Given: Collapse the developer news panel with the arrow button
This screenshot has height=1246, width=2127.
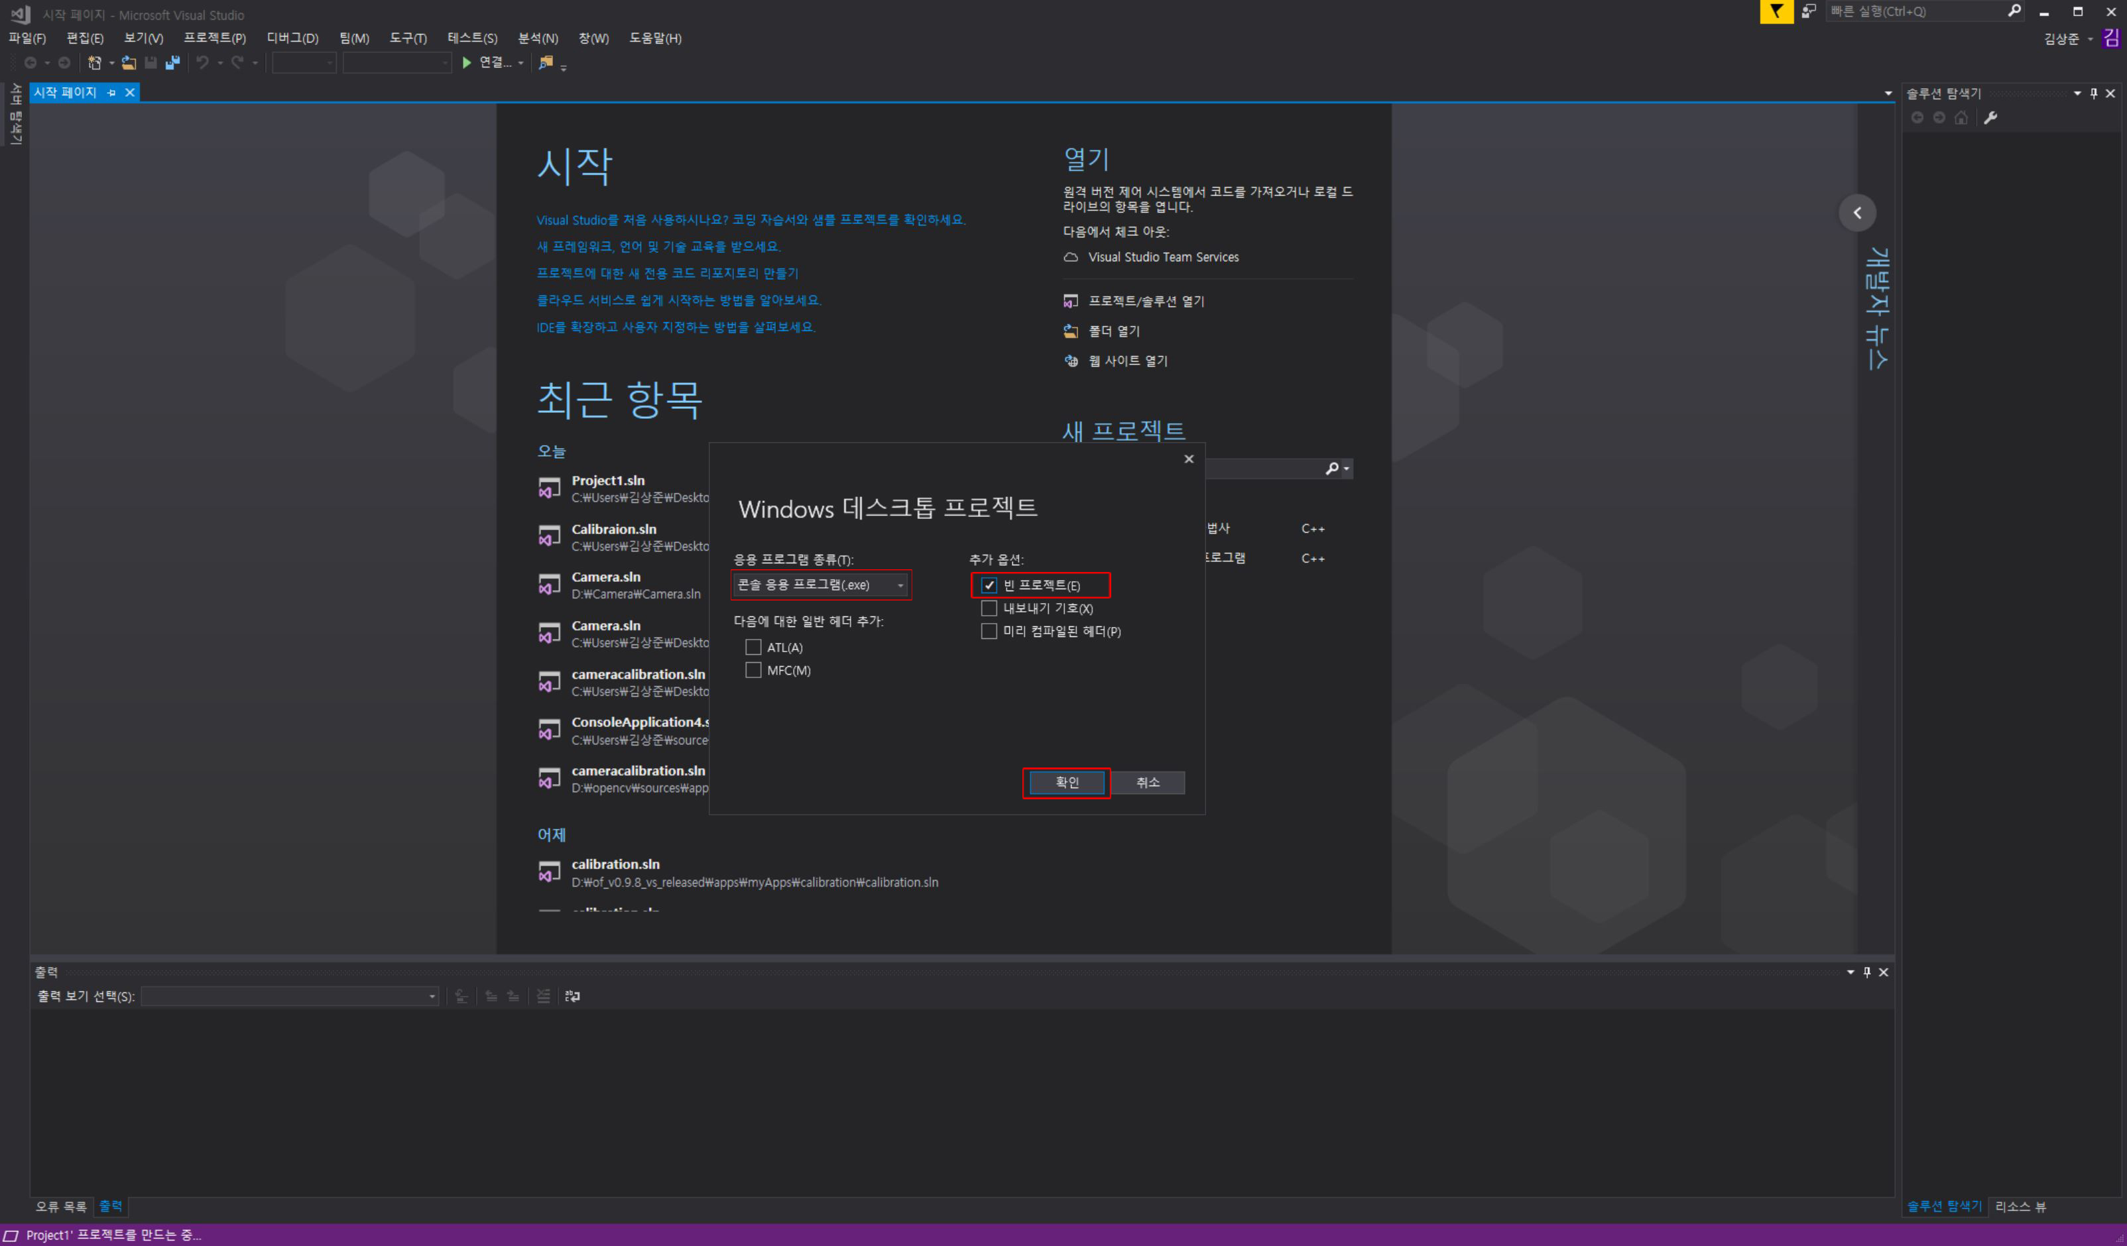Looking at the screenshot, I should coord(1857,213).
